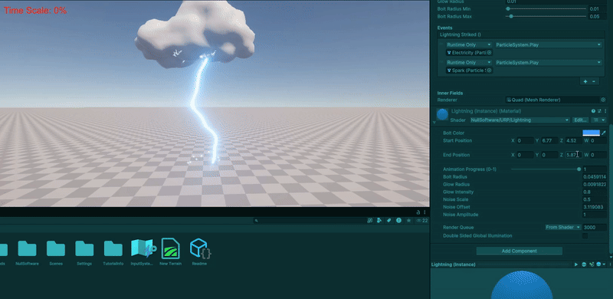Select the New Terrain asset
The height and width of the screenshot is (299, 613).
(170, 252)
